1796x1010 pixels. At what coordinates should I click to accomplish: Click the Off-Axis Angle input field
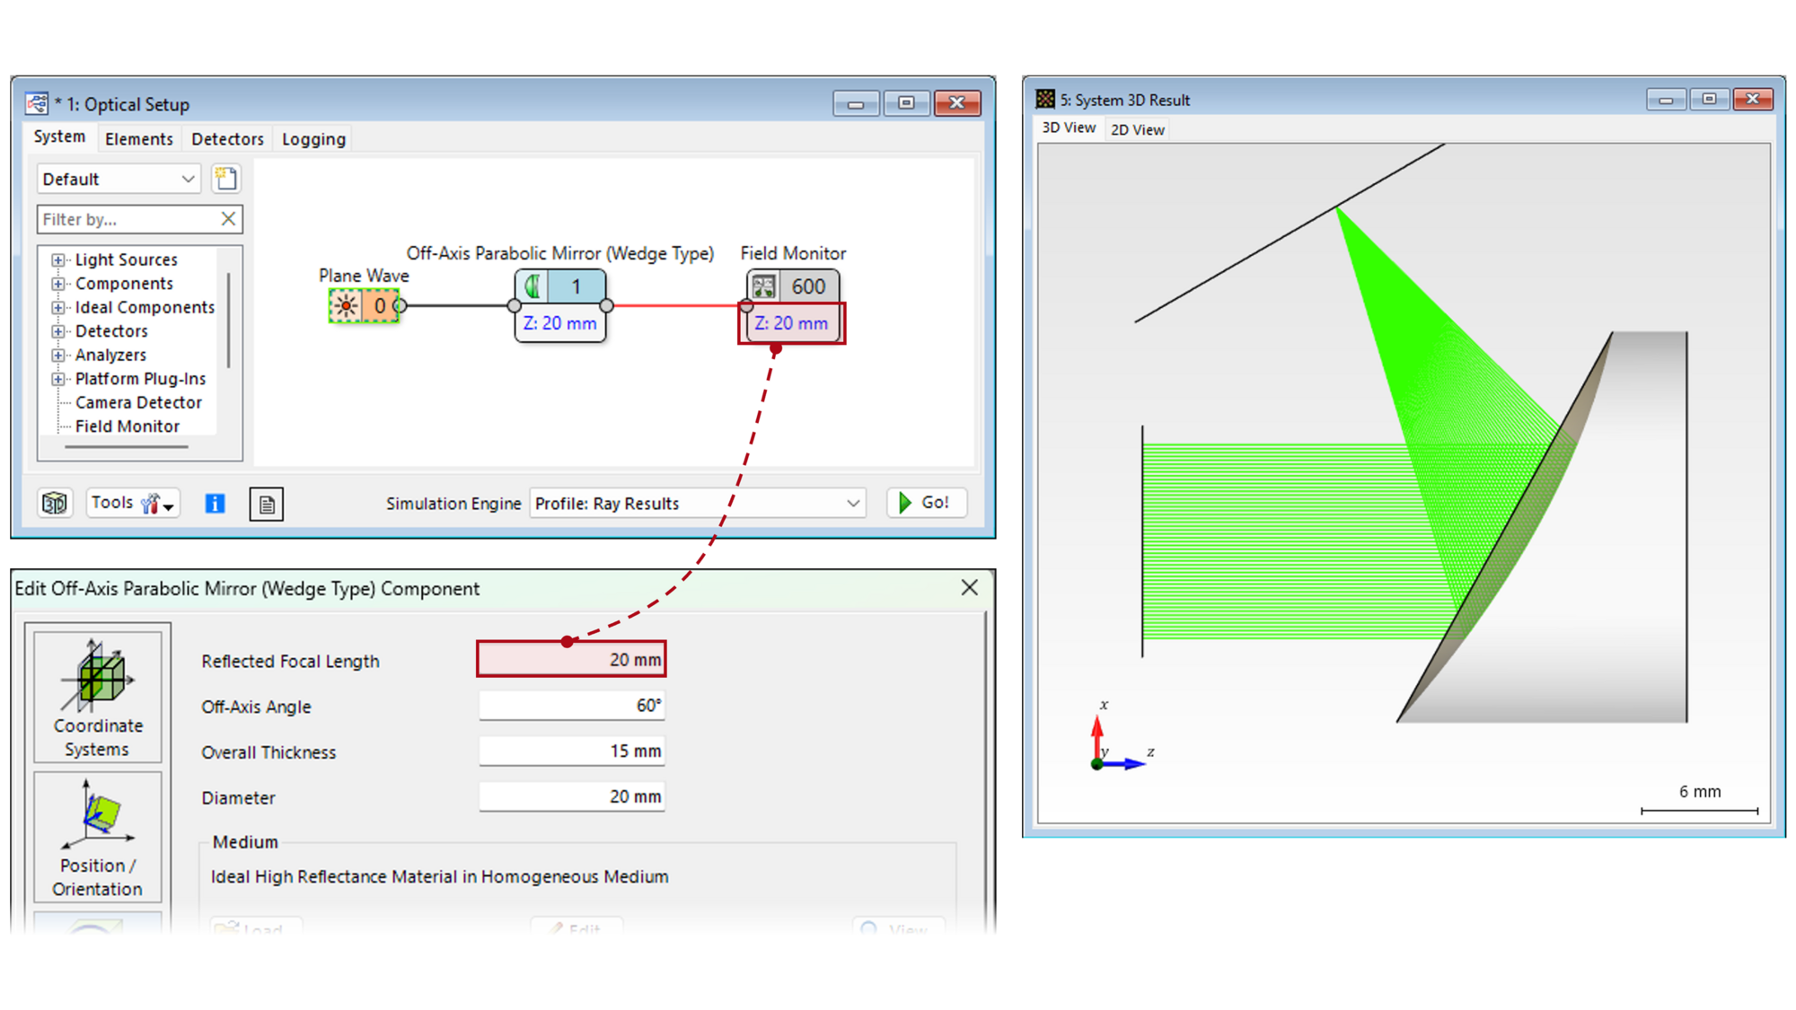(x=571, y=706)
